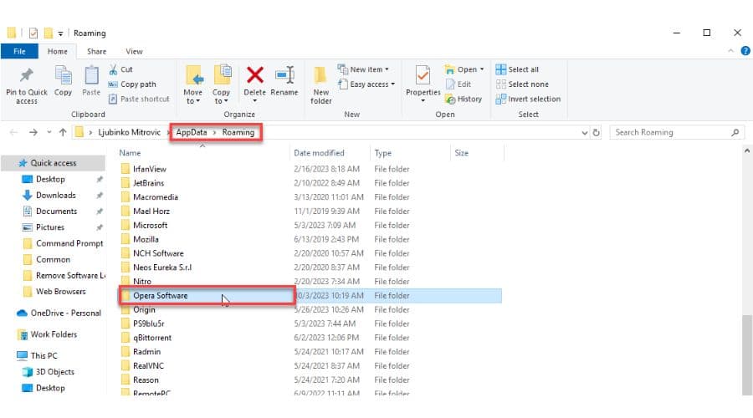The image size is (753, 418).
Task: Click the Up one level arrow
Action: pyautogui.click(x=63, y=132)
